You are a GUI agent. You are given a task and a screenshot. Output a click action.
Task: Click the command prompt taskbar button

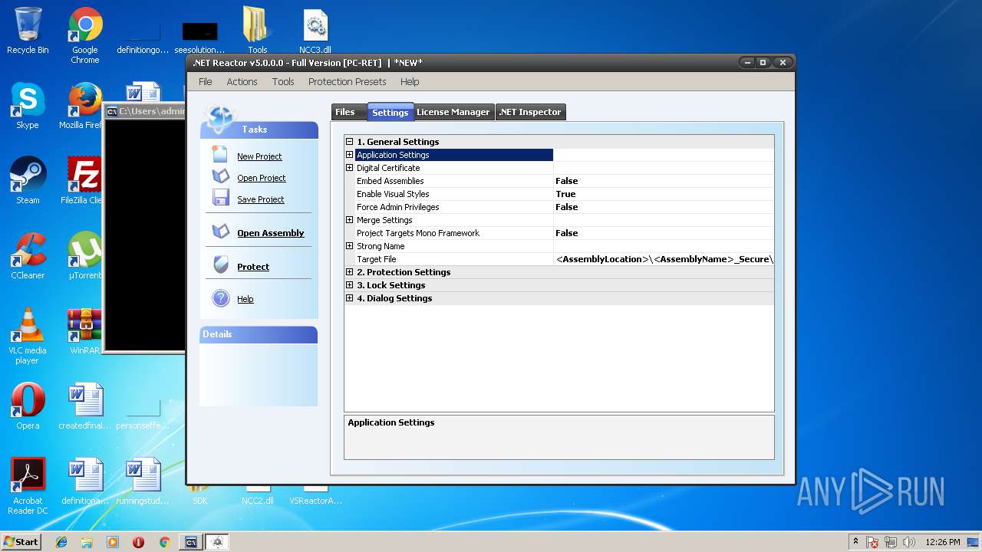[x=191, y=542]
